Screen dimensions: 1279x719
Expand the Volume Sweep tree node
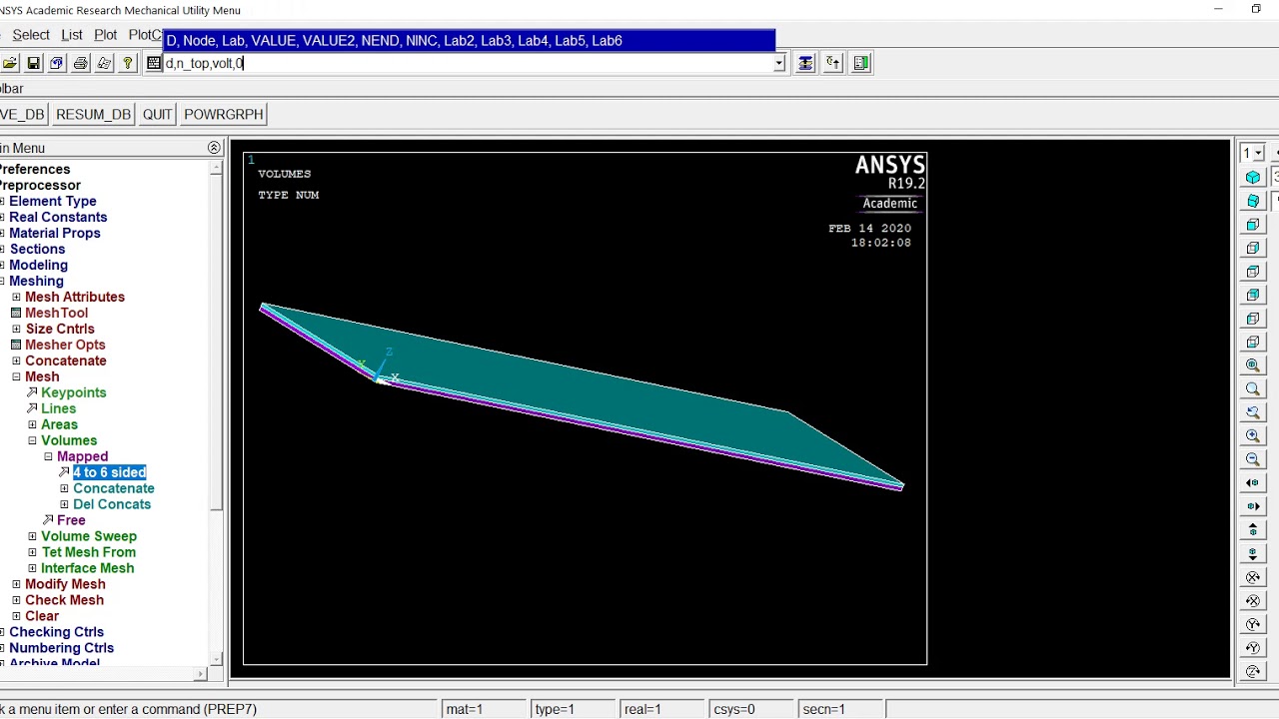pyautogui.click(x=32, y=536)
